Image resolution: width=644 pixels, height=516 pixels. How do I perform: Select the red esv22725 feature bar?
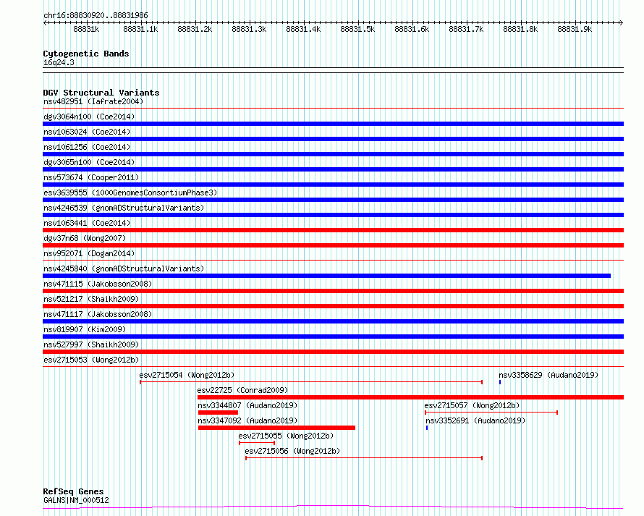[x=411, y=397]
